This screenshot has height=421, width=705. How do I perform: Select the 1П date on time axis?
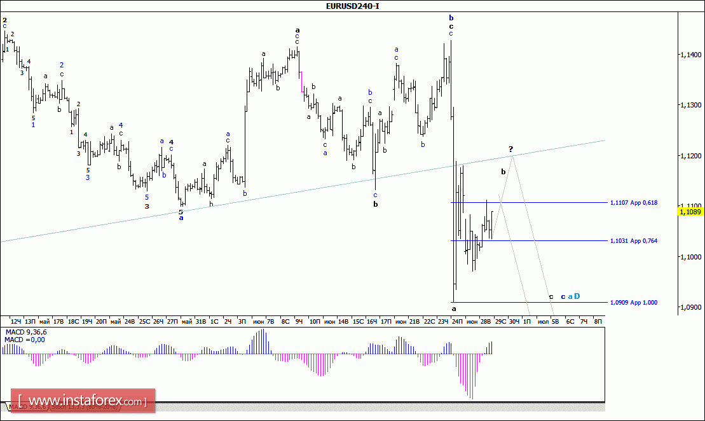(x=526, y=321)
